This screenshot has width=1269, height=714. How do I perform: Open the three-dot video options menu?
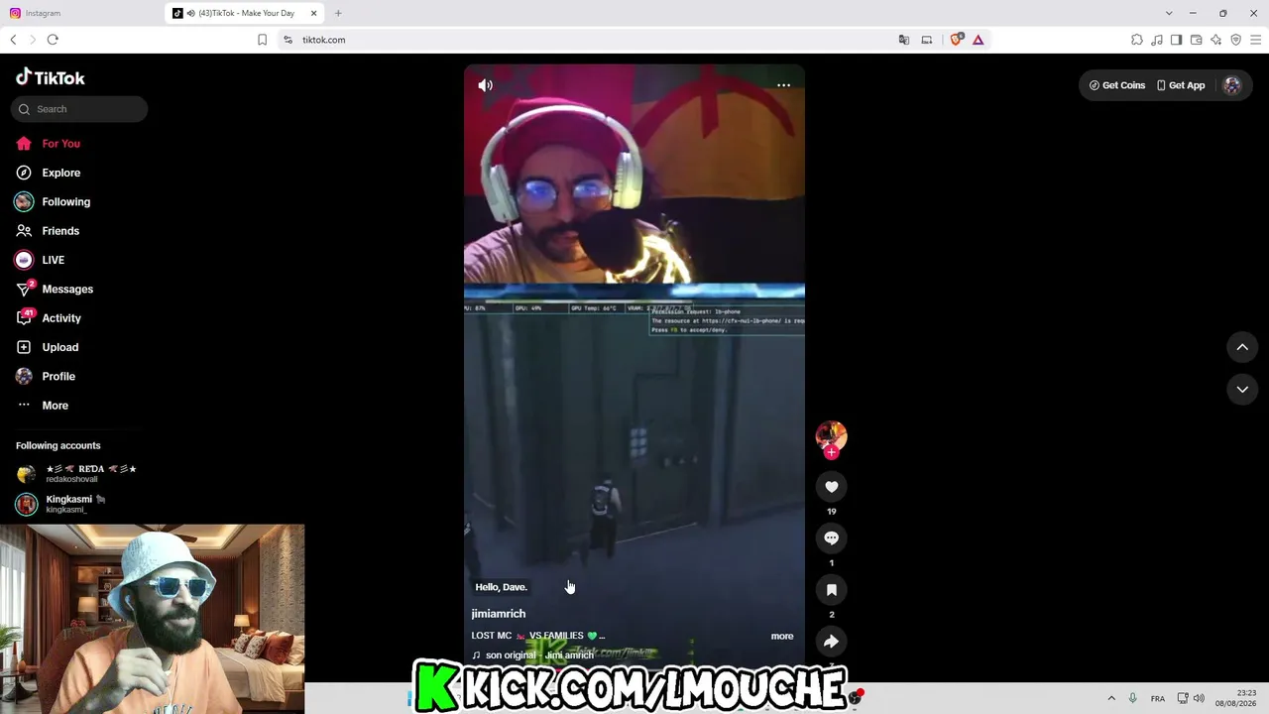click(x=783, y=85)
